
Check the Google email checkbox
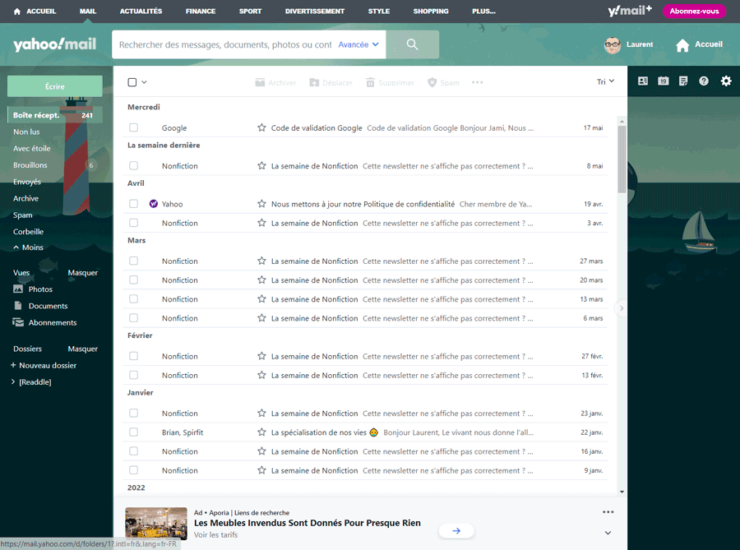(133, 127)
